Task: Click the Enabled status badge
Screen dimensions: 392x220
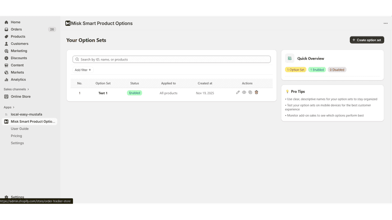Action: point(134,93)
